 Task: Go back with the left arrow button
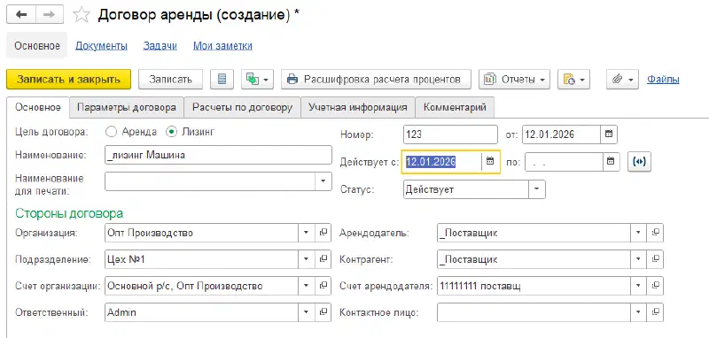click(20, 15)
